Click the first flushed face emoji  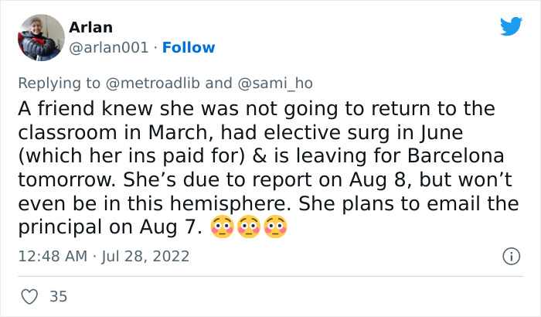[x=222, y=229]
